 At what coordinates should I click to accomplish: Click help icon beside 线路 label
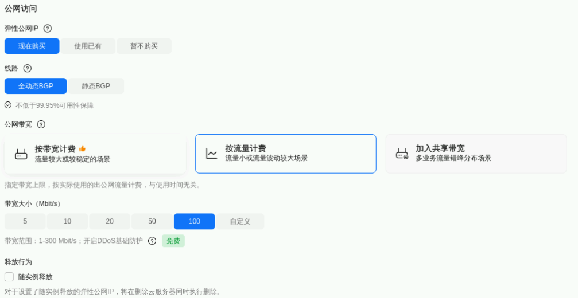coord(28,68)
